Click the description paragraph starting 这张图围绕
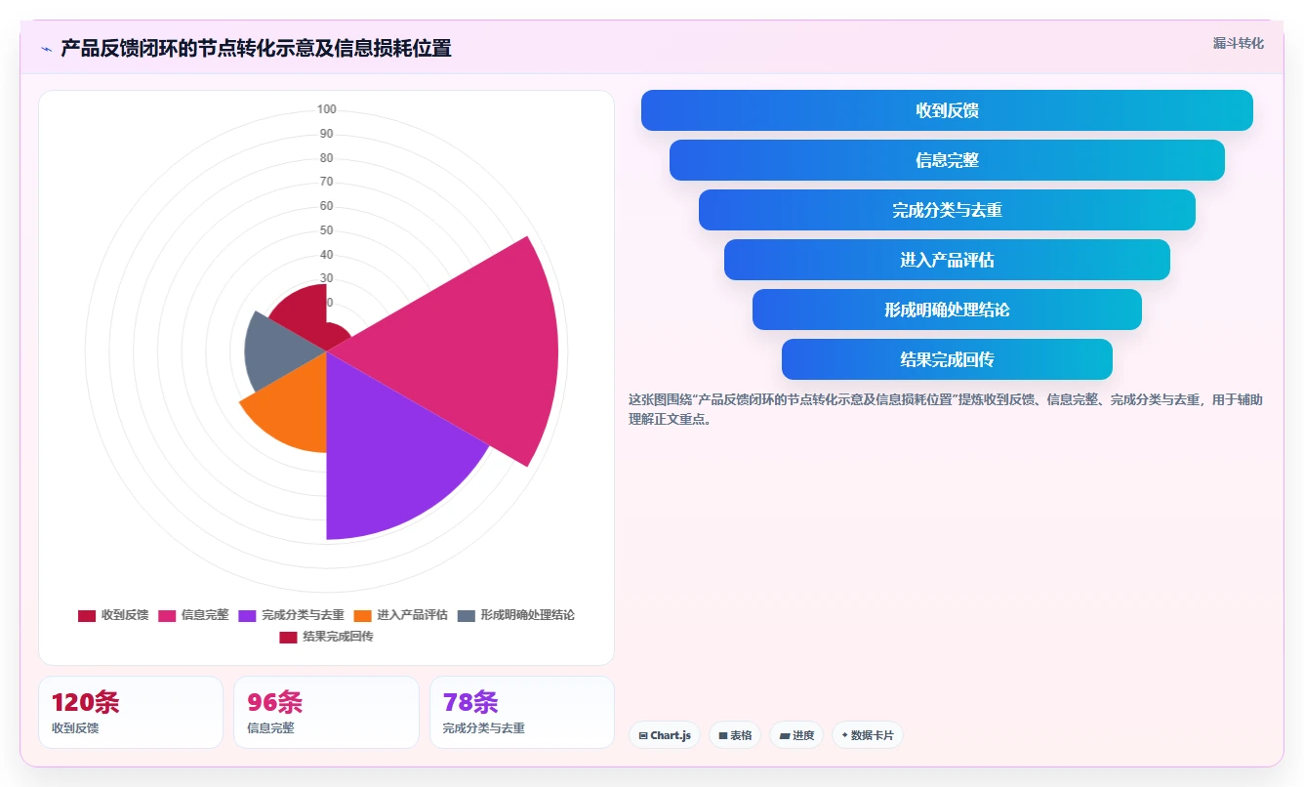This screenshot has width=1304, height=787. coord(947,410)
